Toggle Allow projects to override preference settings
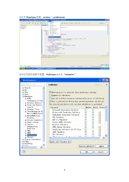This screenshot has height=182, width=129. (x=50, y=92)
